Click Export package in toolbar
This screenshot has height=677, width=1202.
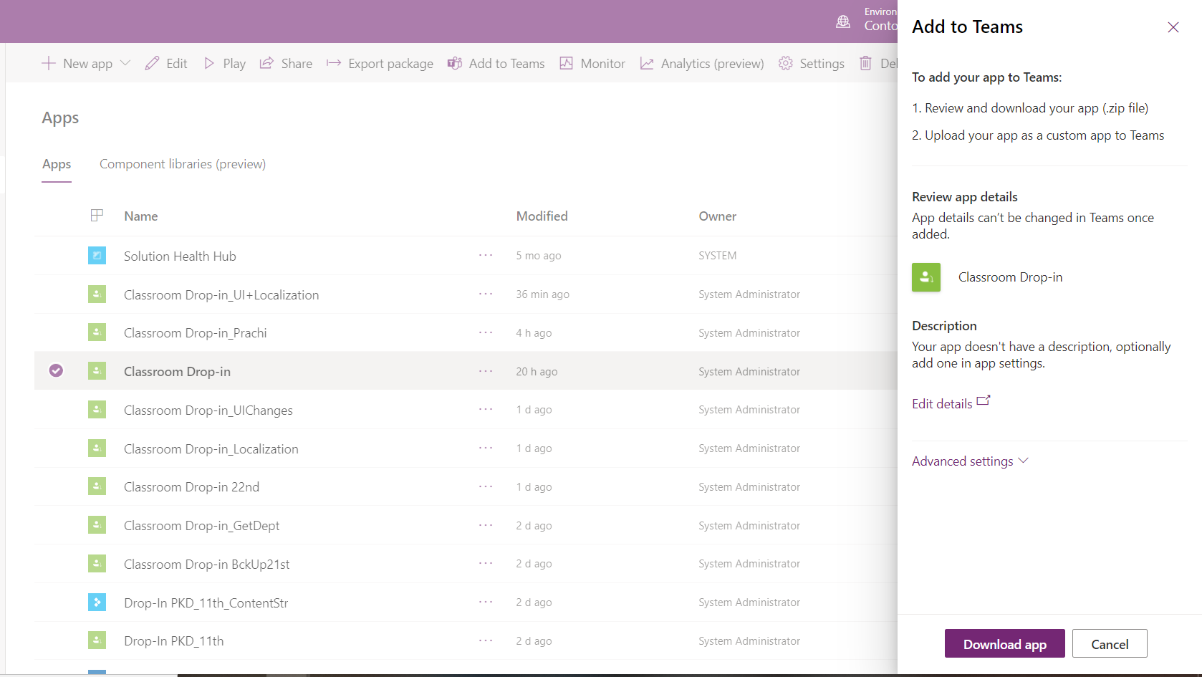pos(380,63)
